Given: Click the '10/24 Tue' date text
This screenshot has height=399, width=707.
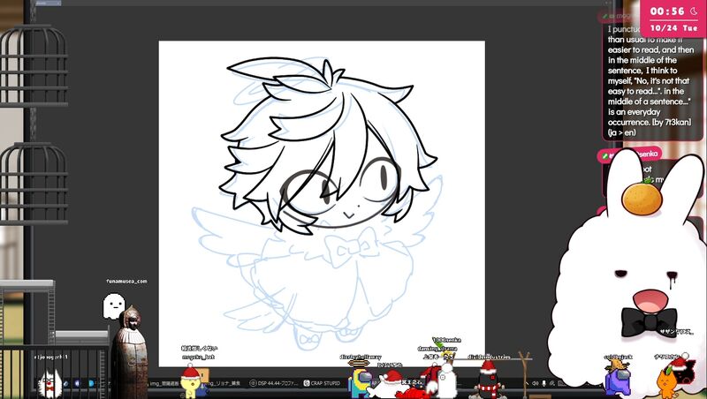Looking at the screenshot, I should pos(673,28).
